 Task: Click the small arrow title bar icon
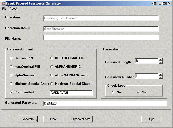152,3
